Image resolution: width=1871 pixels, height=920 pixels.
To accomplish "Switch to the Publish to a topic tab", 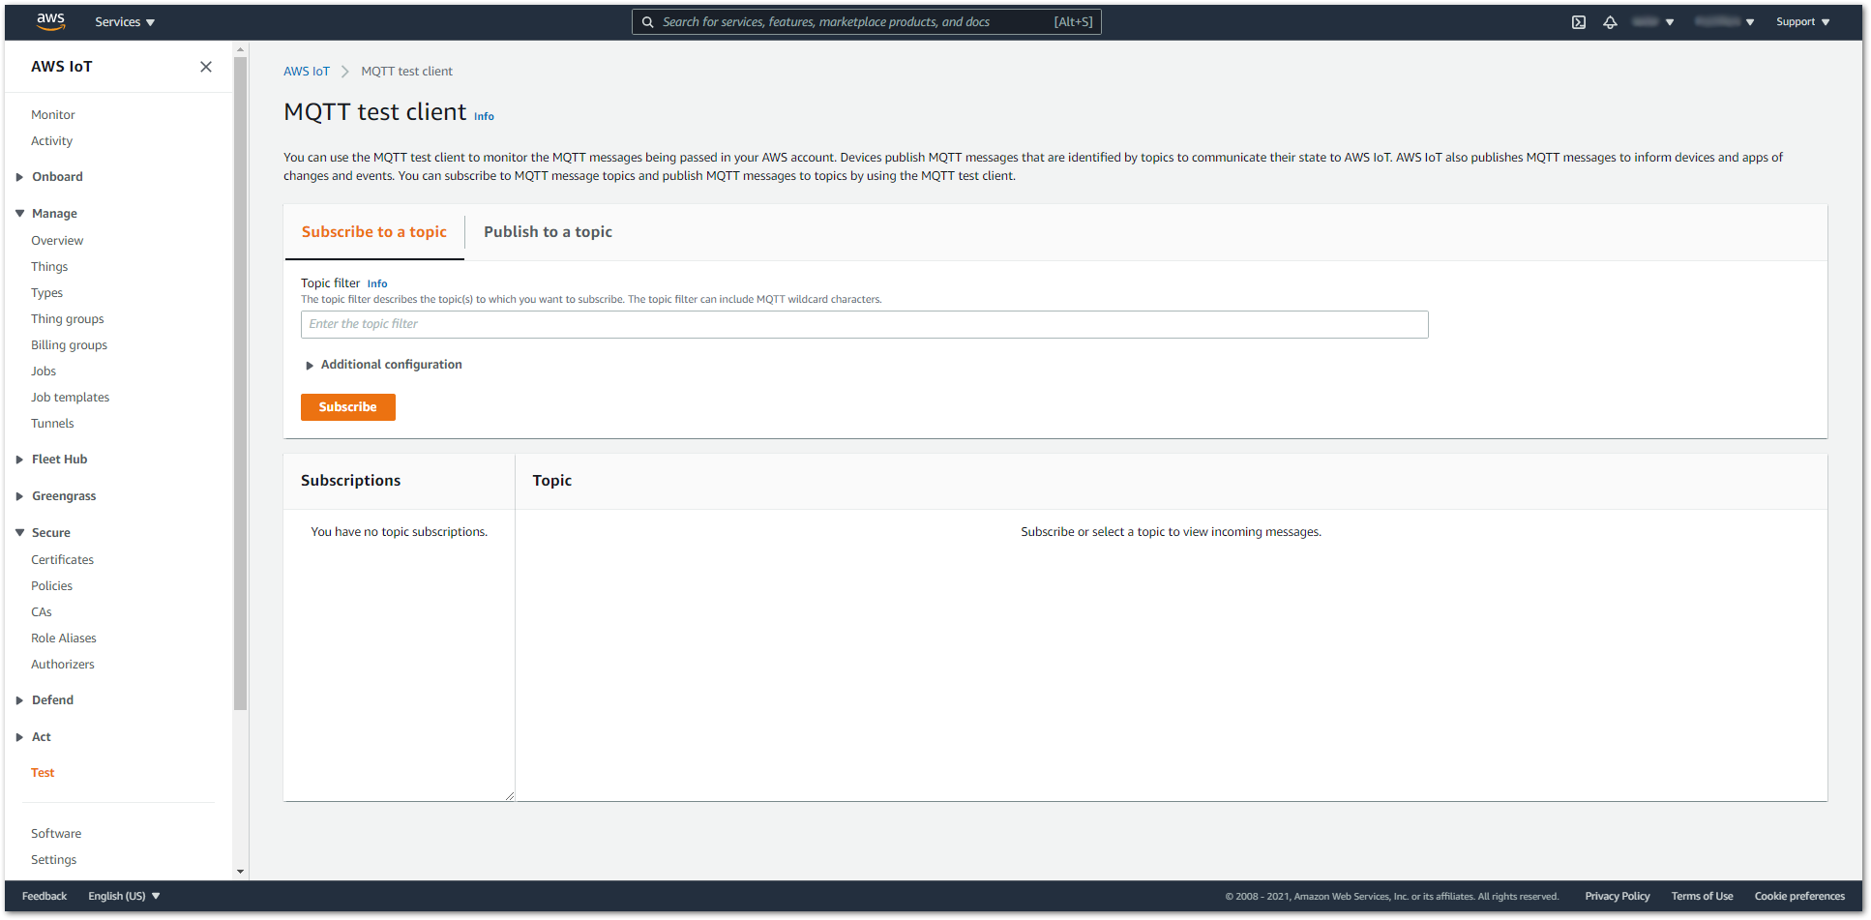I will [x=548, y=231].
